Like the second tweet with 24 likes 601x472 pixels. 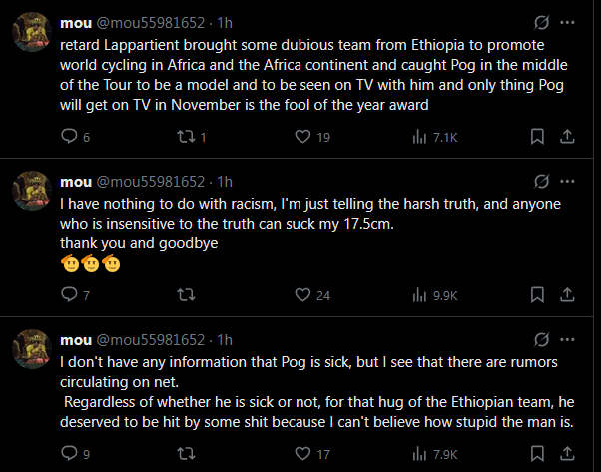coord(303,295)
